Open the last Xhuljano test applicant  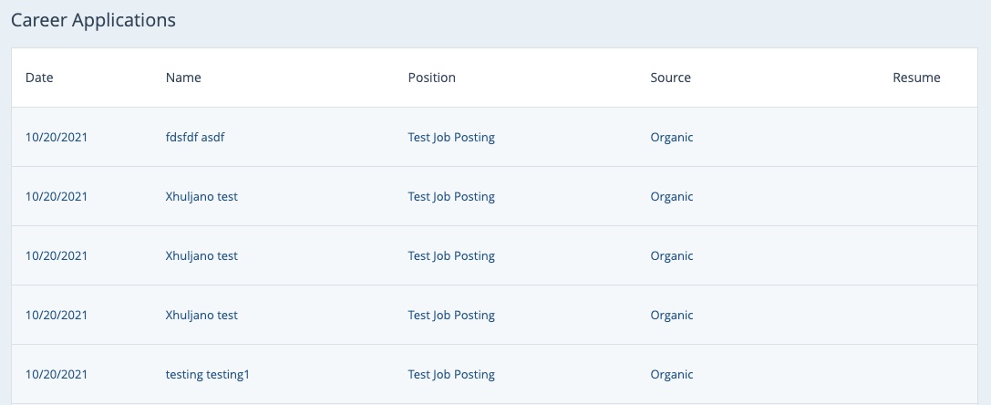point(201,316)
